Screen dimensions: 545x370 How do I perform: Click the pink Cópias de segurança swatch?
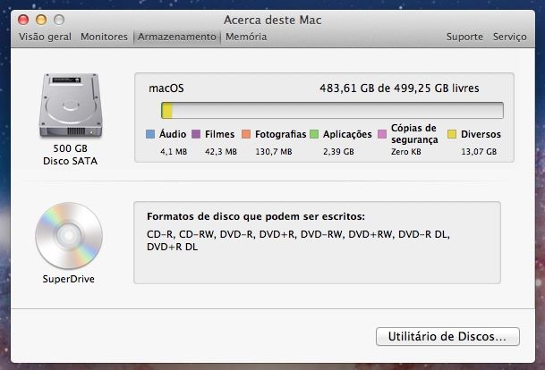[382, 134]
